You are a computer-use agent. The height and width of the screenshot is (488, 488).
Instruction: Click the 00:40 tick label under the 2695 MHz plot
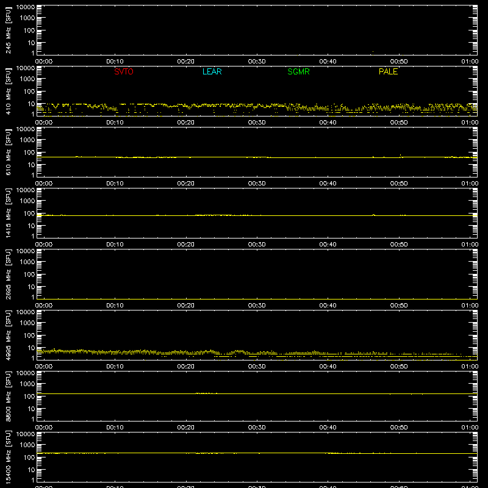(328, 306)
